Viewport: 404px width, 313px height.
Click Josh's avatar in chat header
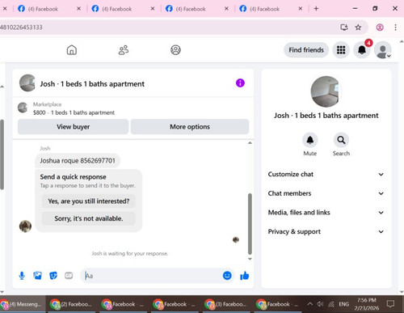point(27,83)
